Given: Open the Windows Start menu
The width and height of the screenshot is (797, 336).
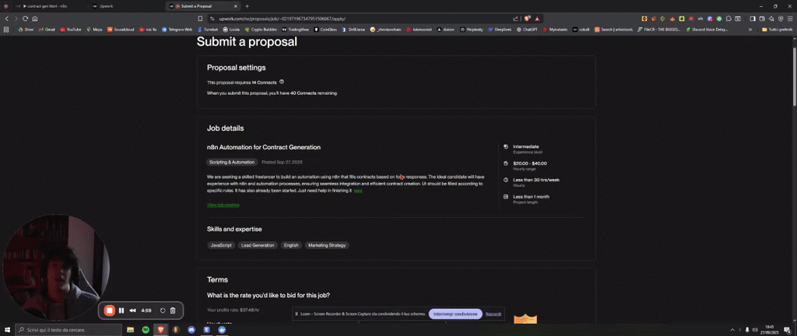Looking at the screenshot, I should click(x=6, y=330).
